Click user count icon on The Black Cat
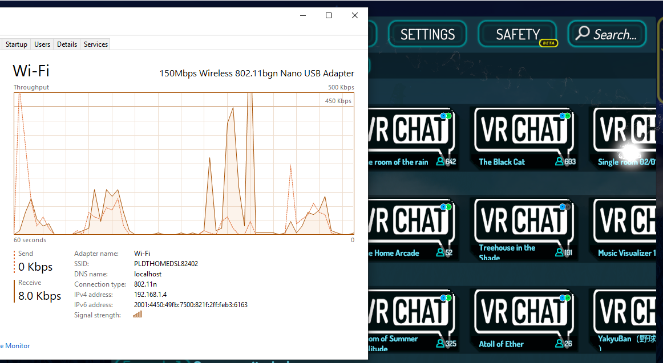This screenshot has height=363, width=663. click(x=559, y=162)
